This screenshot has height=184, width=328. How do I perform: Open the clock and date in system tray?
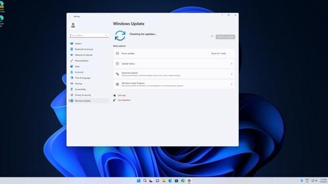(323, 180)
